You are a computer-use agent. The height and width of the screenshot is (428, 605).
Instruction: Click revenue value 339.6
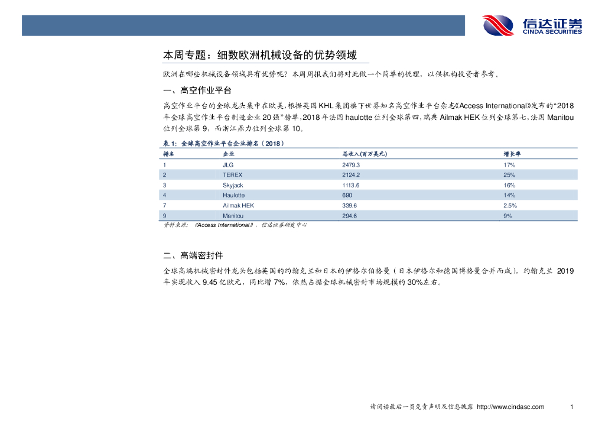click(x=349, y=206)
